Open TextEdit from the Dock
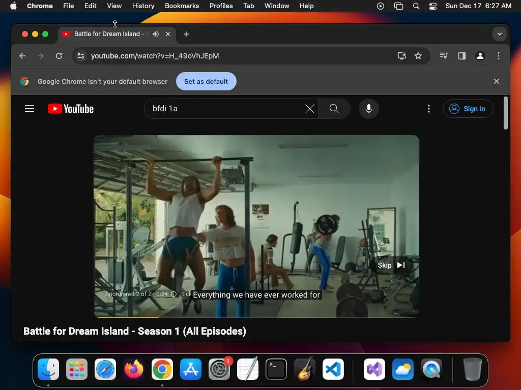 click(248, 369)
